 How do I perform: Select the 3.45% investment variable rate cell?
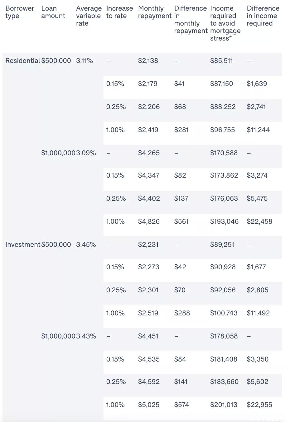coord(86,245)
